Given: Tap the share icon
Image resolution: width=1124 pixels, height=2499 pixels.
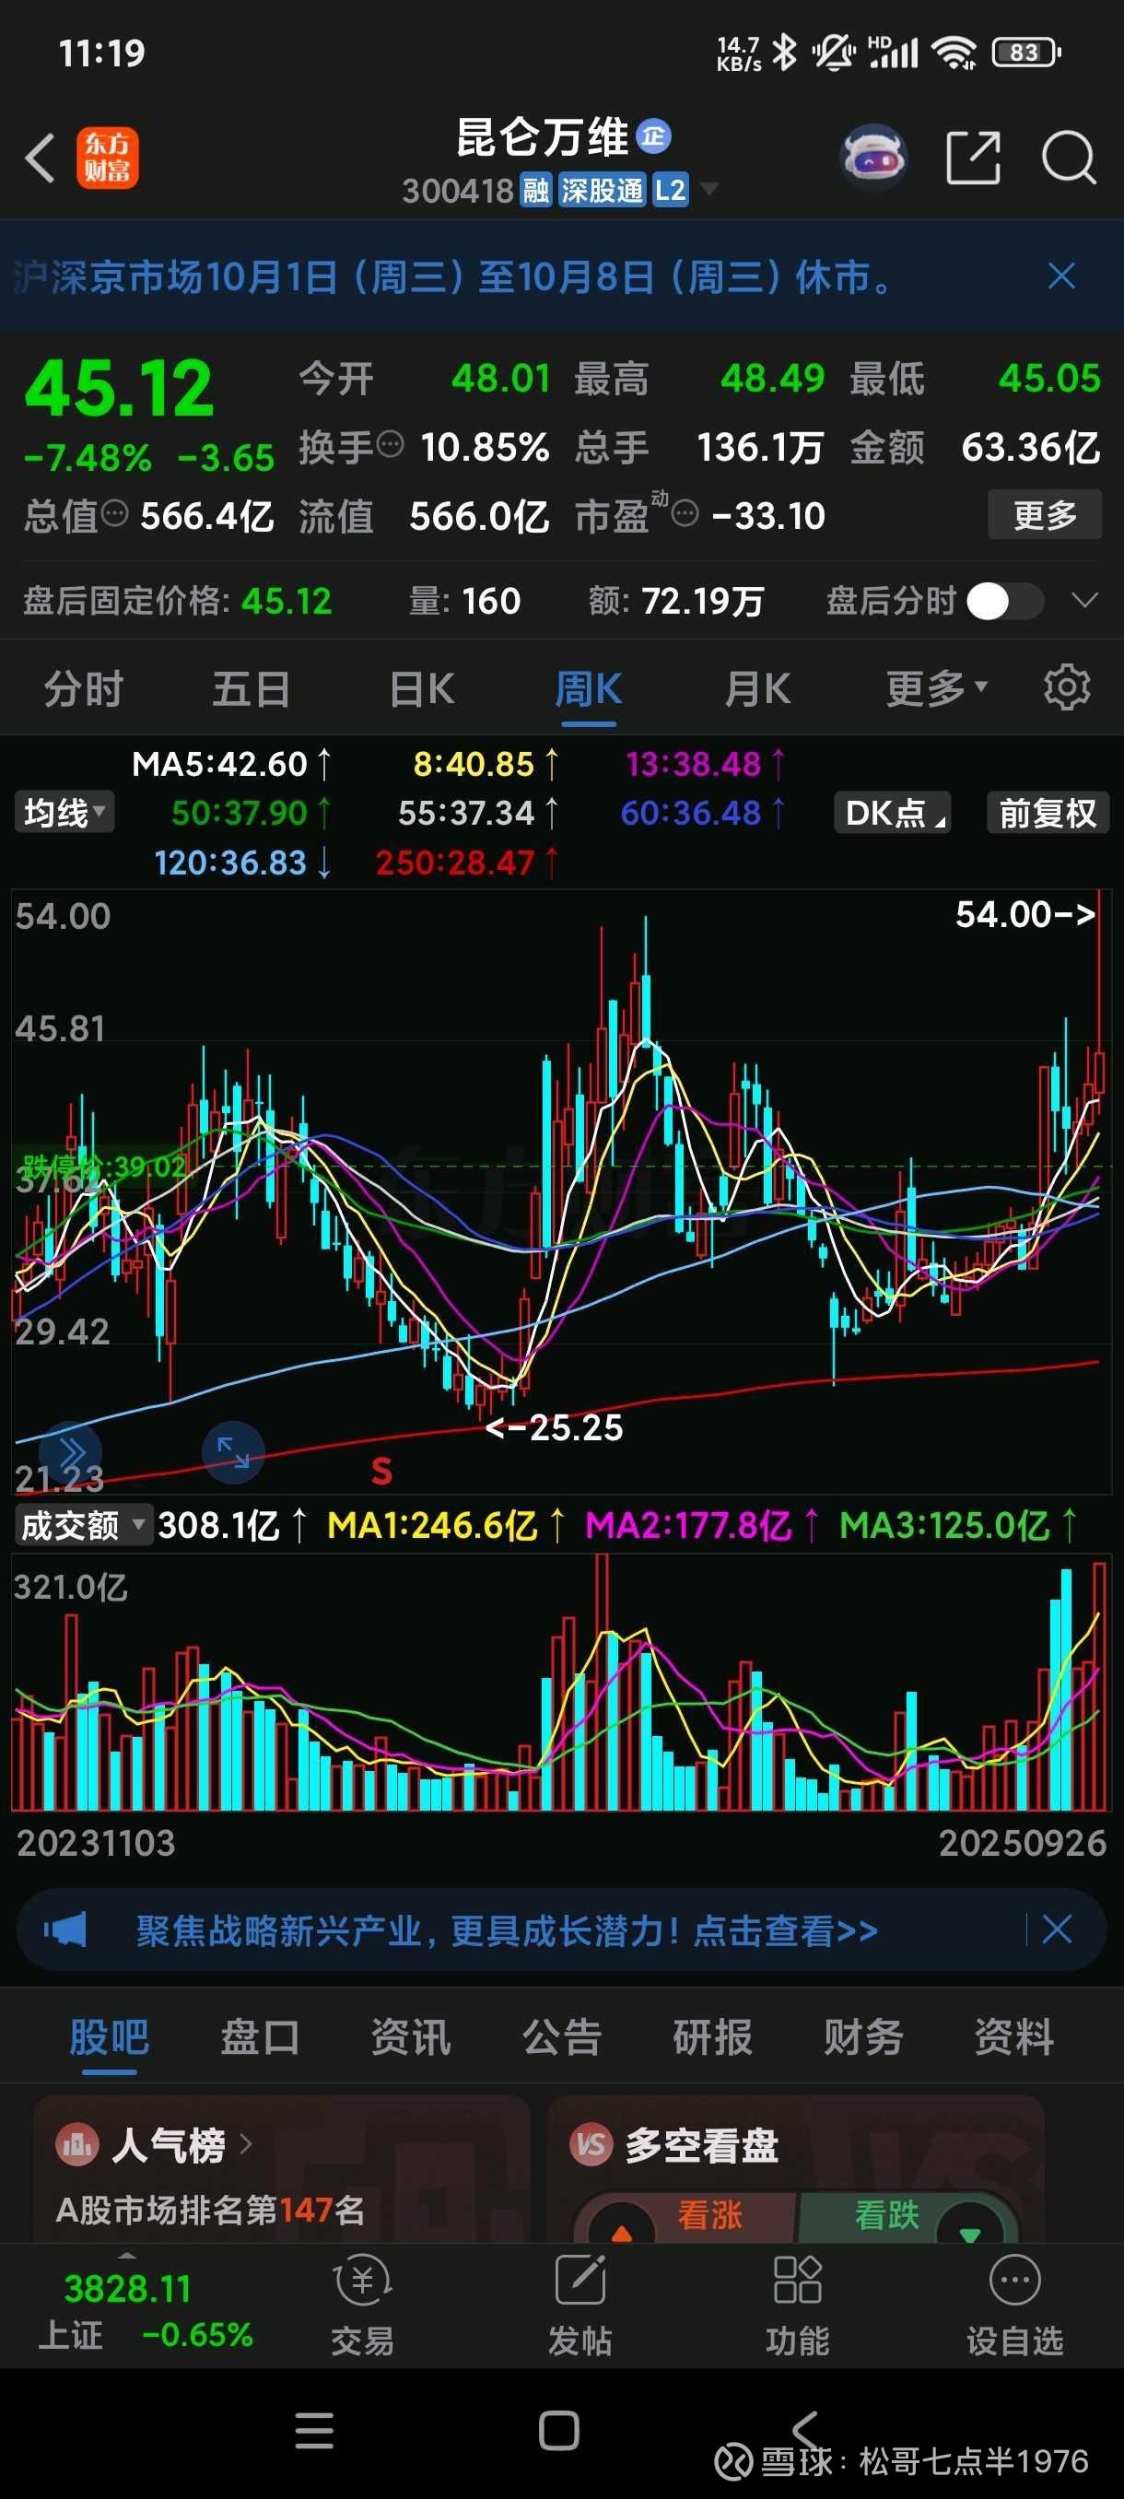Looking at the screenshot, I should tap(973, 158).
